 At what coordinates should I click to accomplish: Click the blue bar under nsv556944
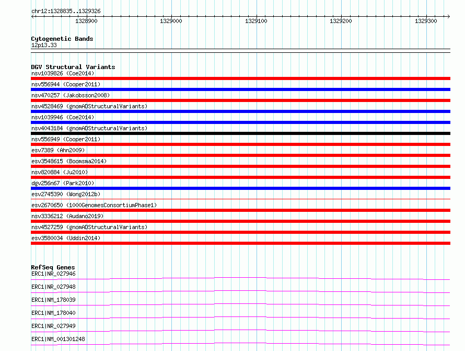pyautogui.click(x=240, y=89)
